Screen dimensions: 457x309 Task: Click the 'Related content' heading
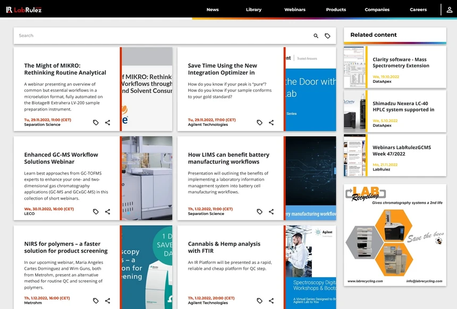coord(374,35)
